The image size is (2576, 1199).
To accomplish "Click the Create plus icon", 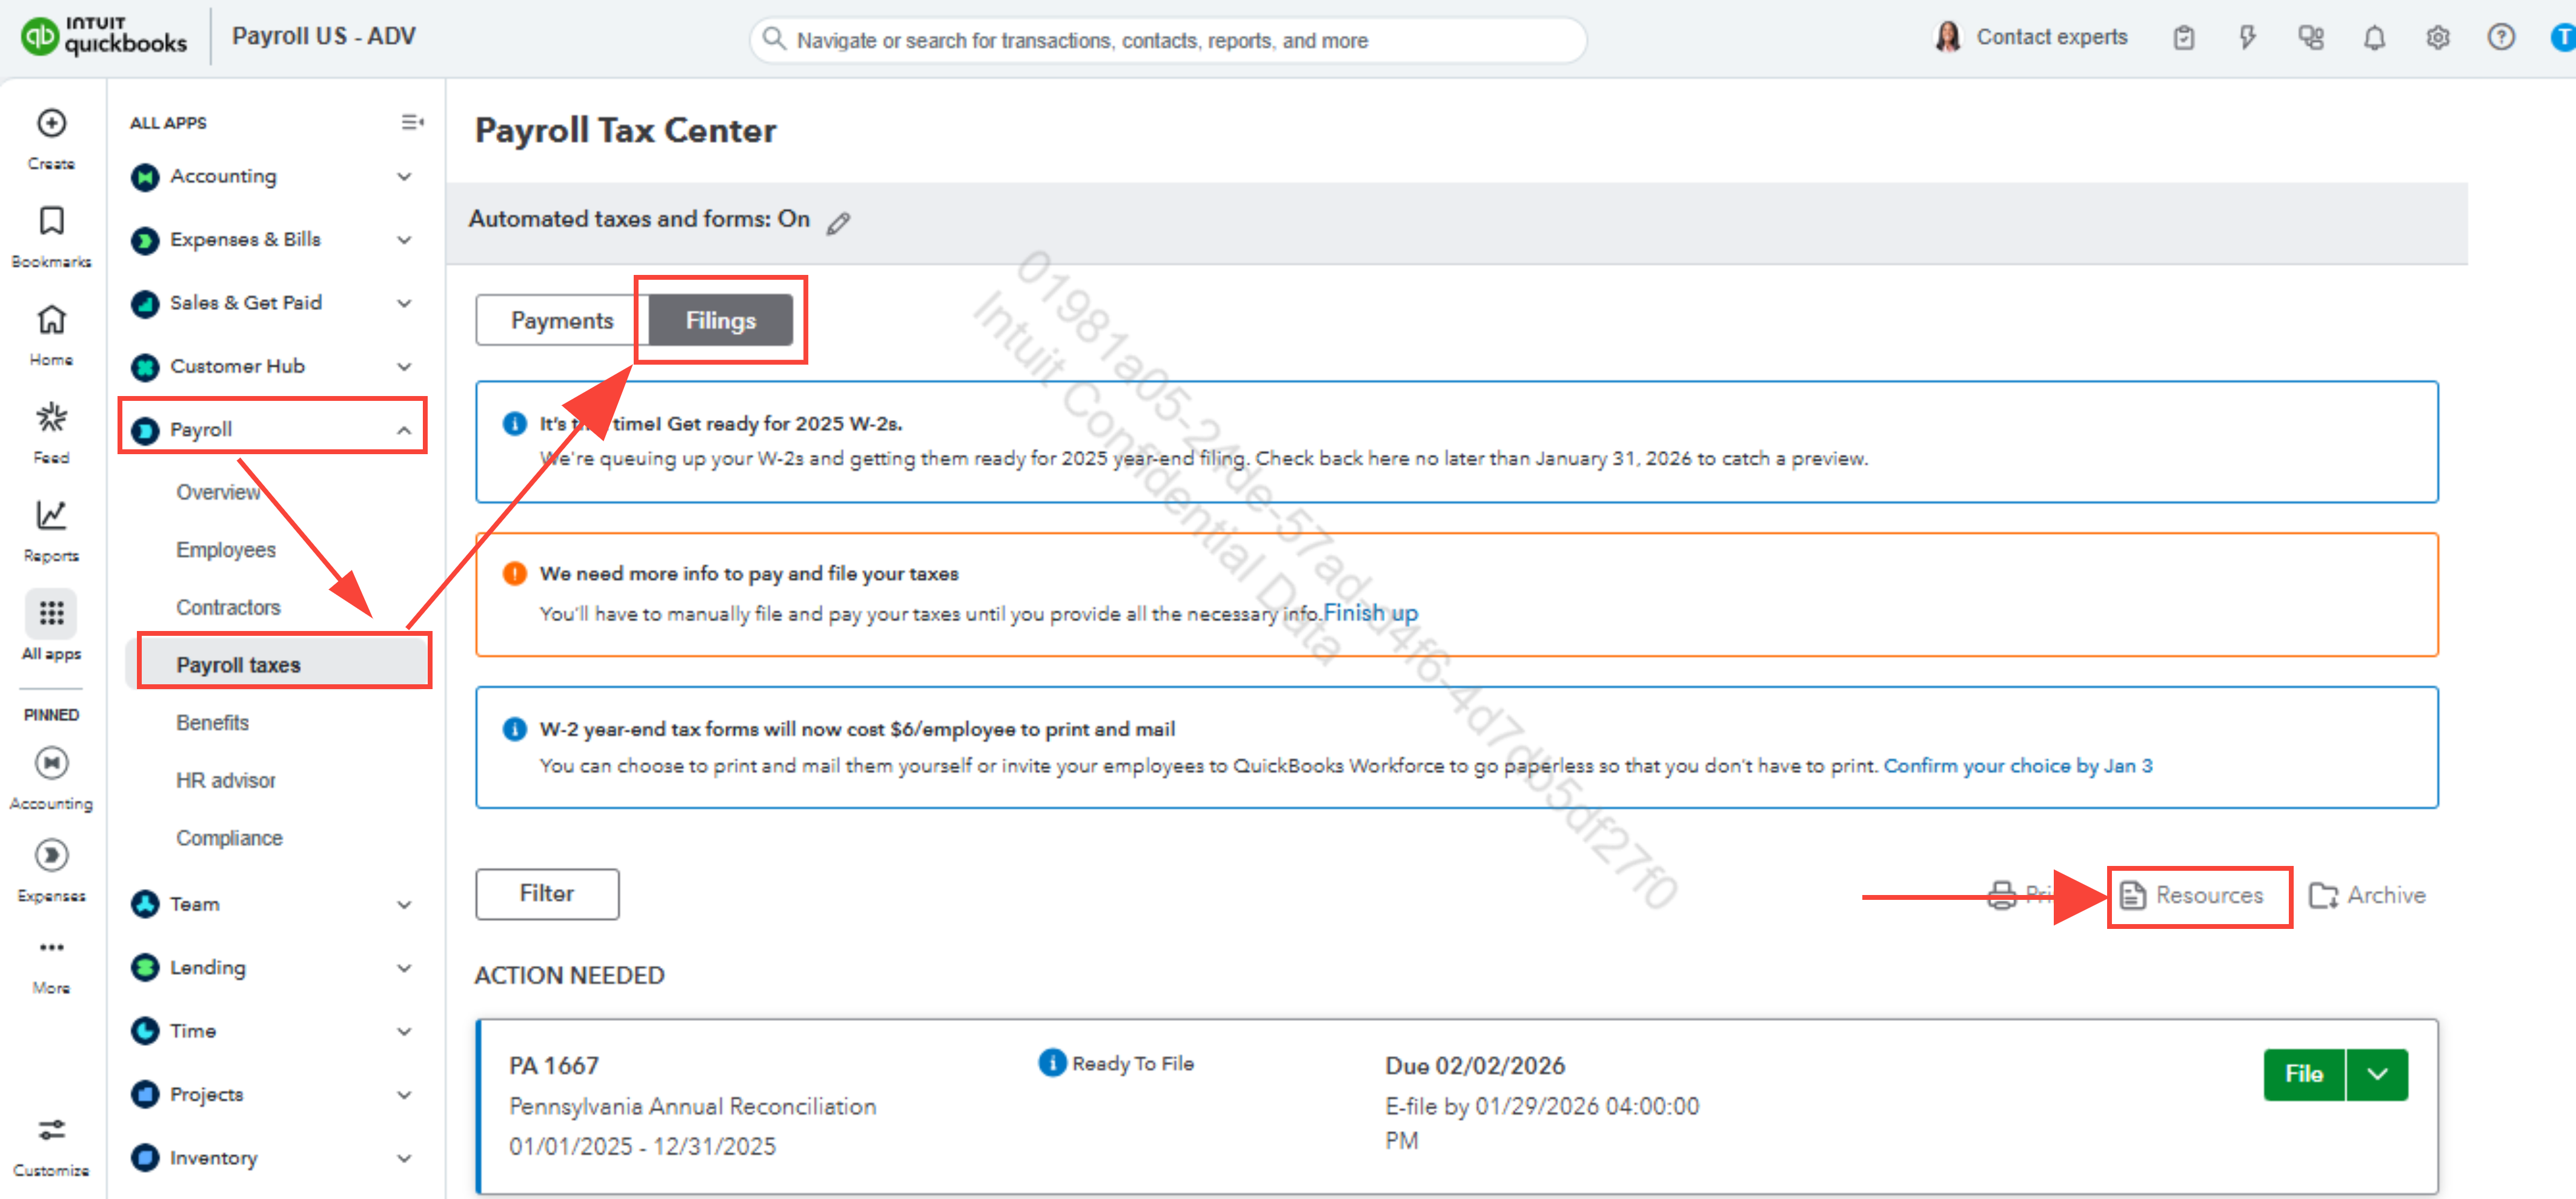I will tap(51, 124).
